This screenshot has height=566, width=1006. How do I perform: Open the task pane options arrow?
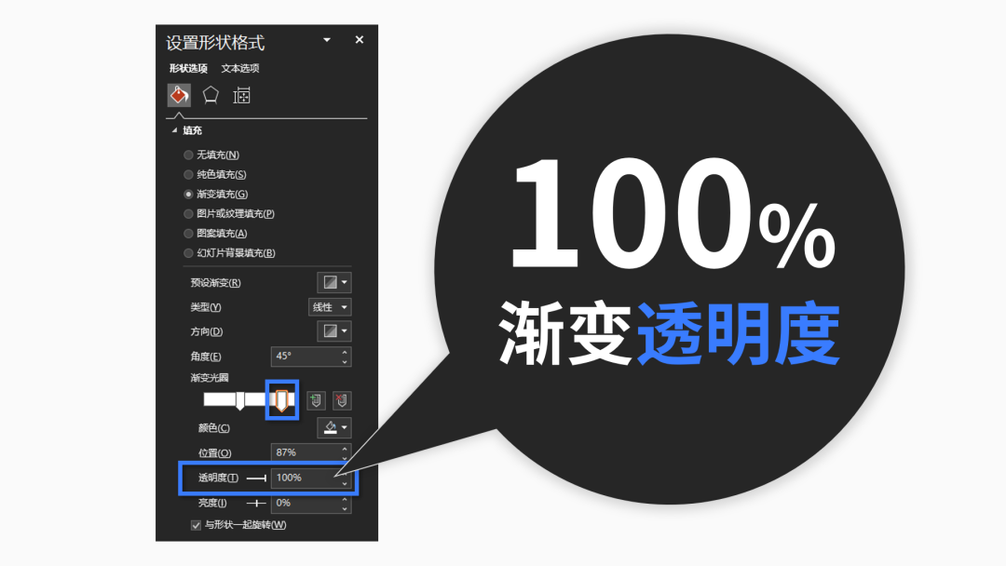click(327, 40)
